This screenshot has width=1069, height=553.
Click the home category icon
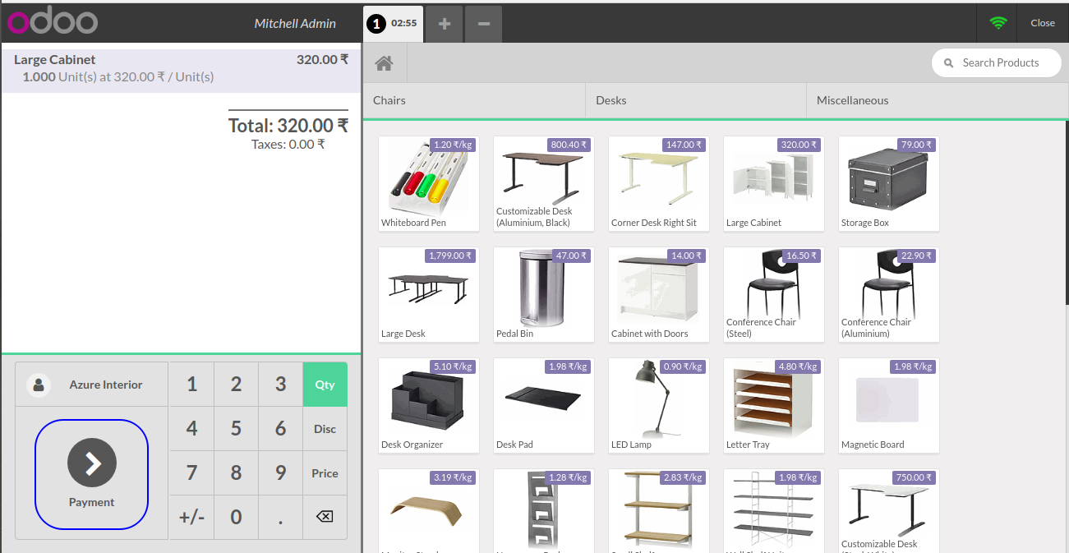tap(385, 62)
